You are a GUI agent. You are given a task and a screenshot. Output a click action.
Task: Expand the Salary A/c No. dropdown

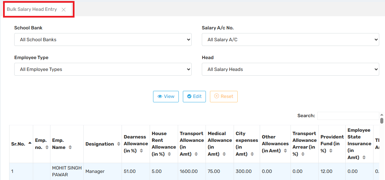(290, 40)
